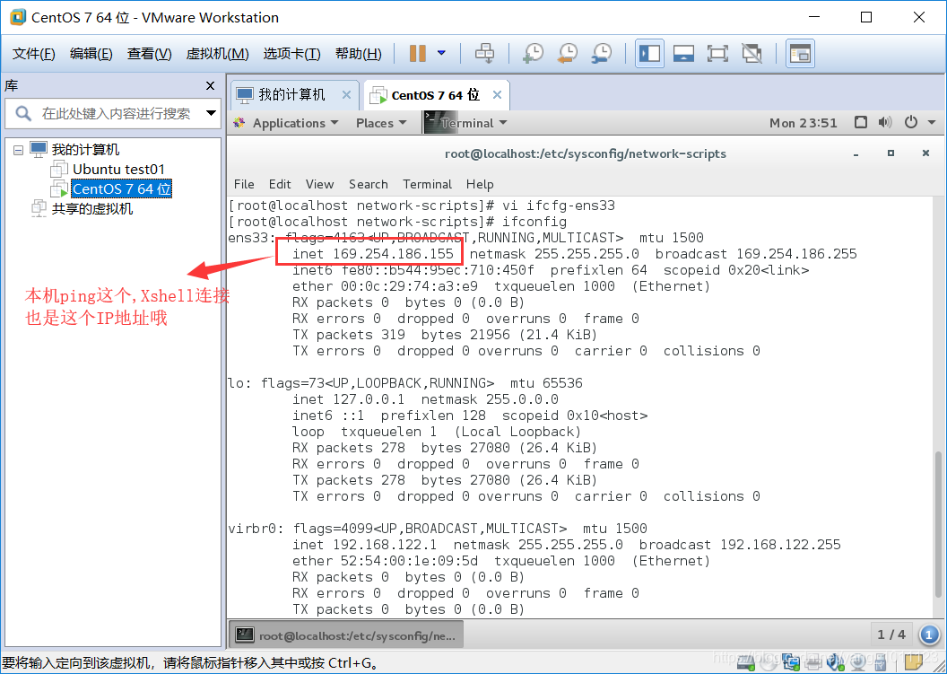Toggle the thumbnail bar view button
The image size is (947, 674).
point(683,53)
